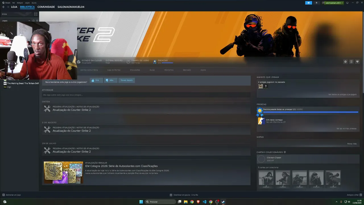364x205 pixels.
Task: Select The Walking Dead: The Telltale game
Action: (x=21, y=83)
